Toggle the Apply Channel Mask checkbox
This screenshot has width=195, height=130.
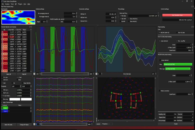click(2, 102)
